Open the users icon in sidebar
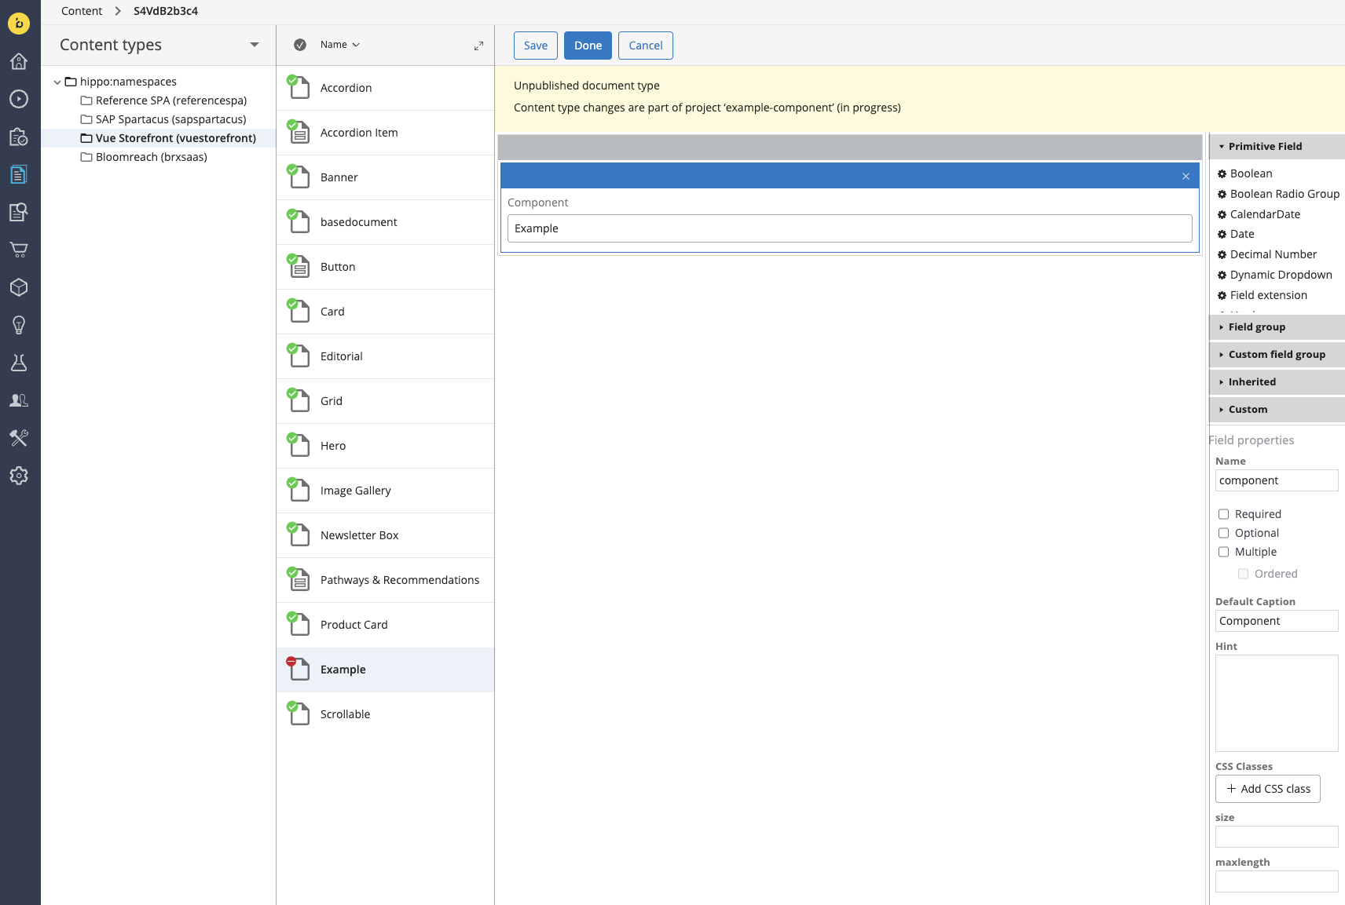 coord(19,400)
